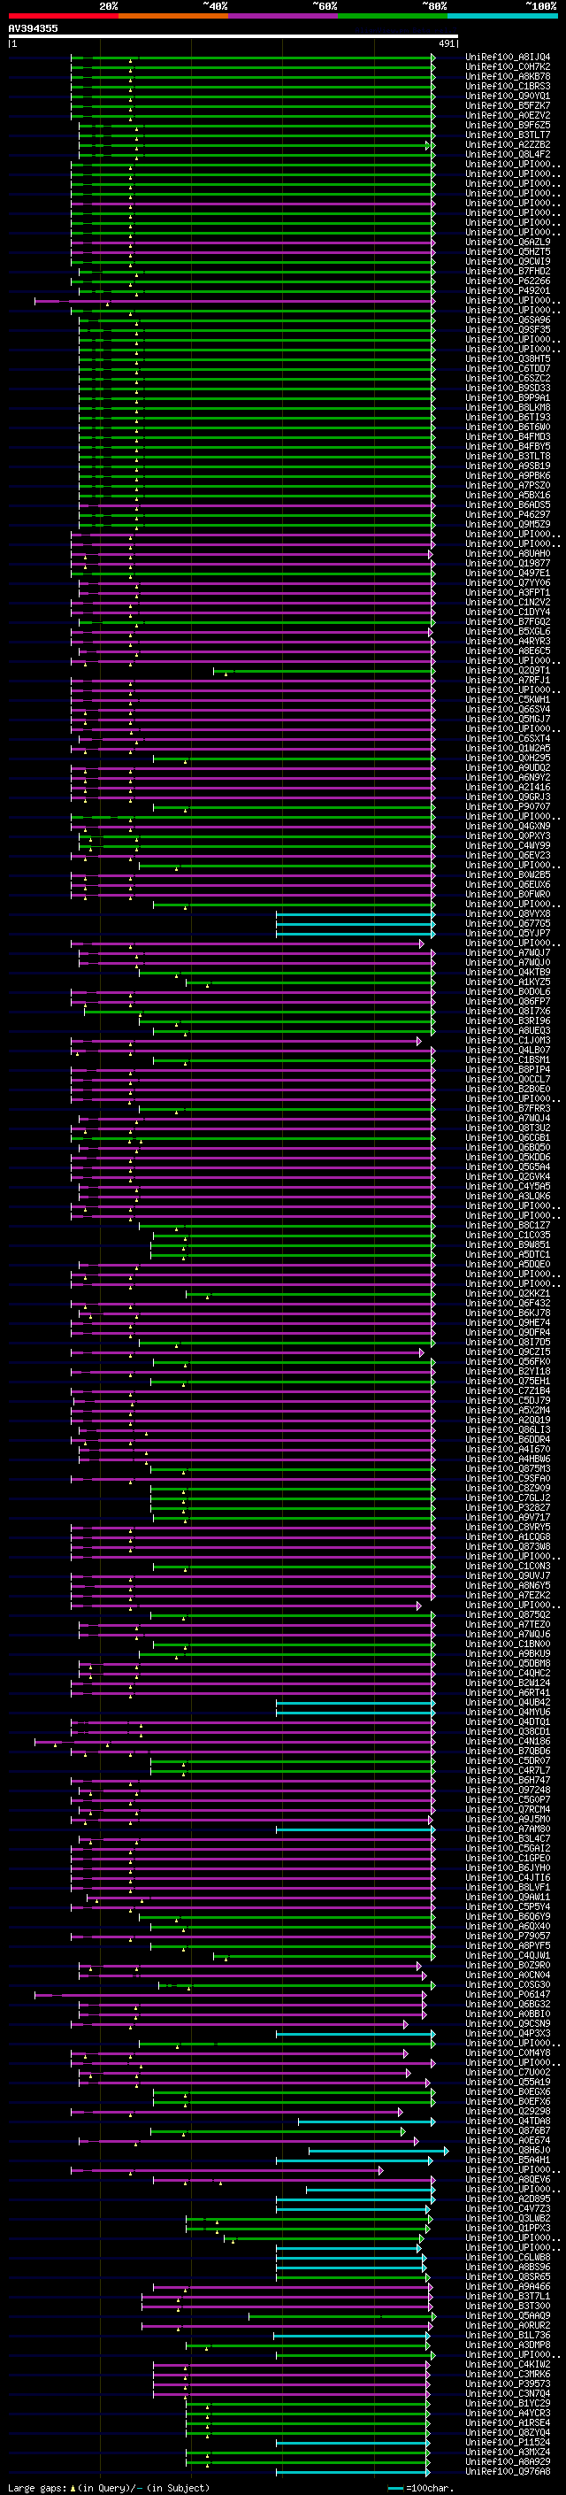Viewport: 566px width, 2495px height.
Task: Select hit label UniRef100_A8KB78
Action: click(x=508, y=76)
